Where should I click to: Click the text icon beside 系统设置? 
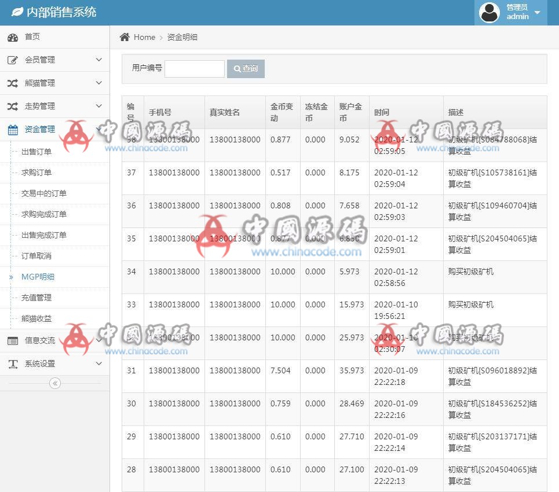[x=13, y=364]
